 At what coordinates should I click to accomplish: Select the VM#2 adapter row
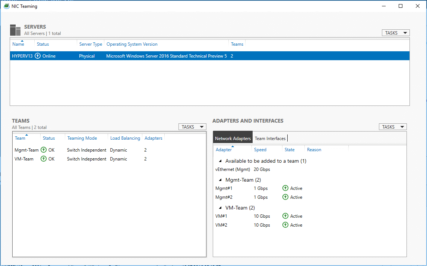click(x=310, y=225)
